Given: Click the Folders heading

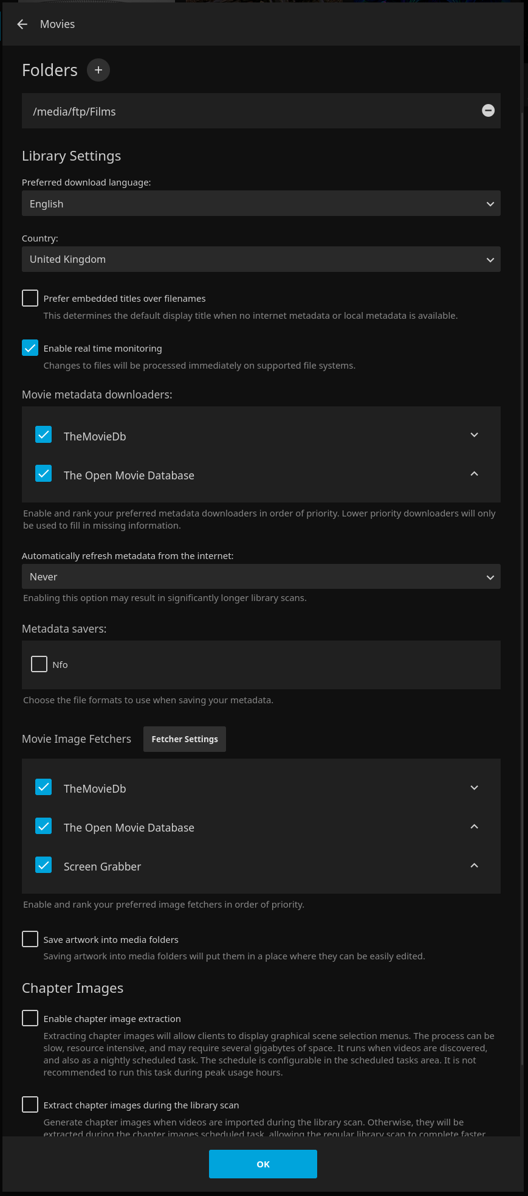Looking at the screenshot, I should click(50, 71).
